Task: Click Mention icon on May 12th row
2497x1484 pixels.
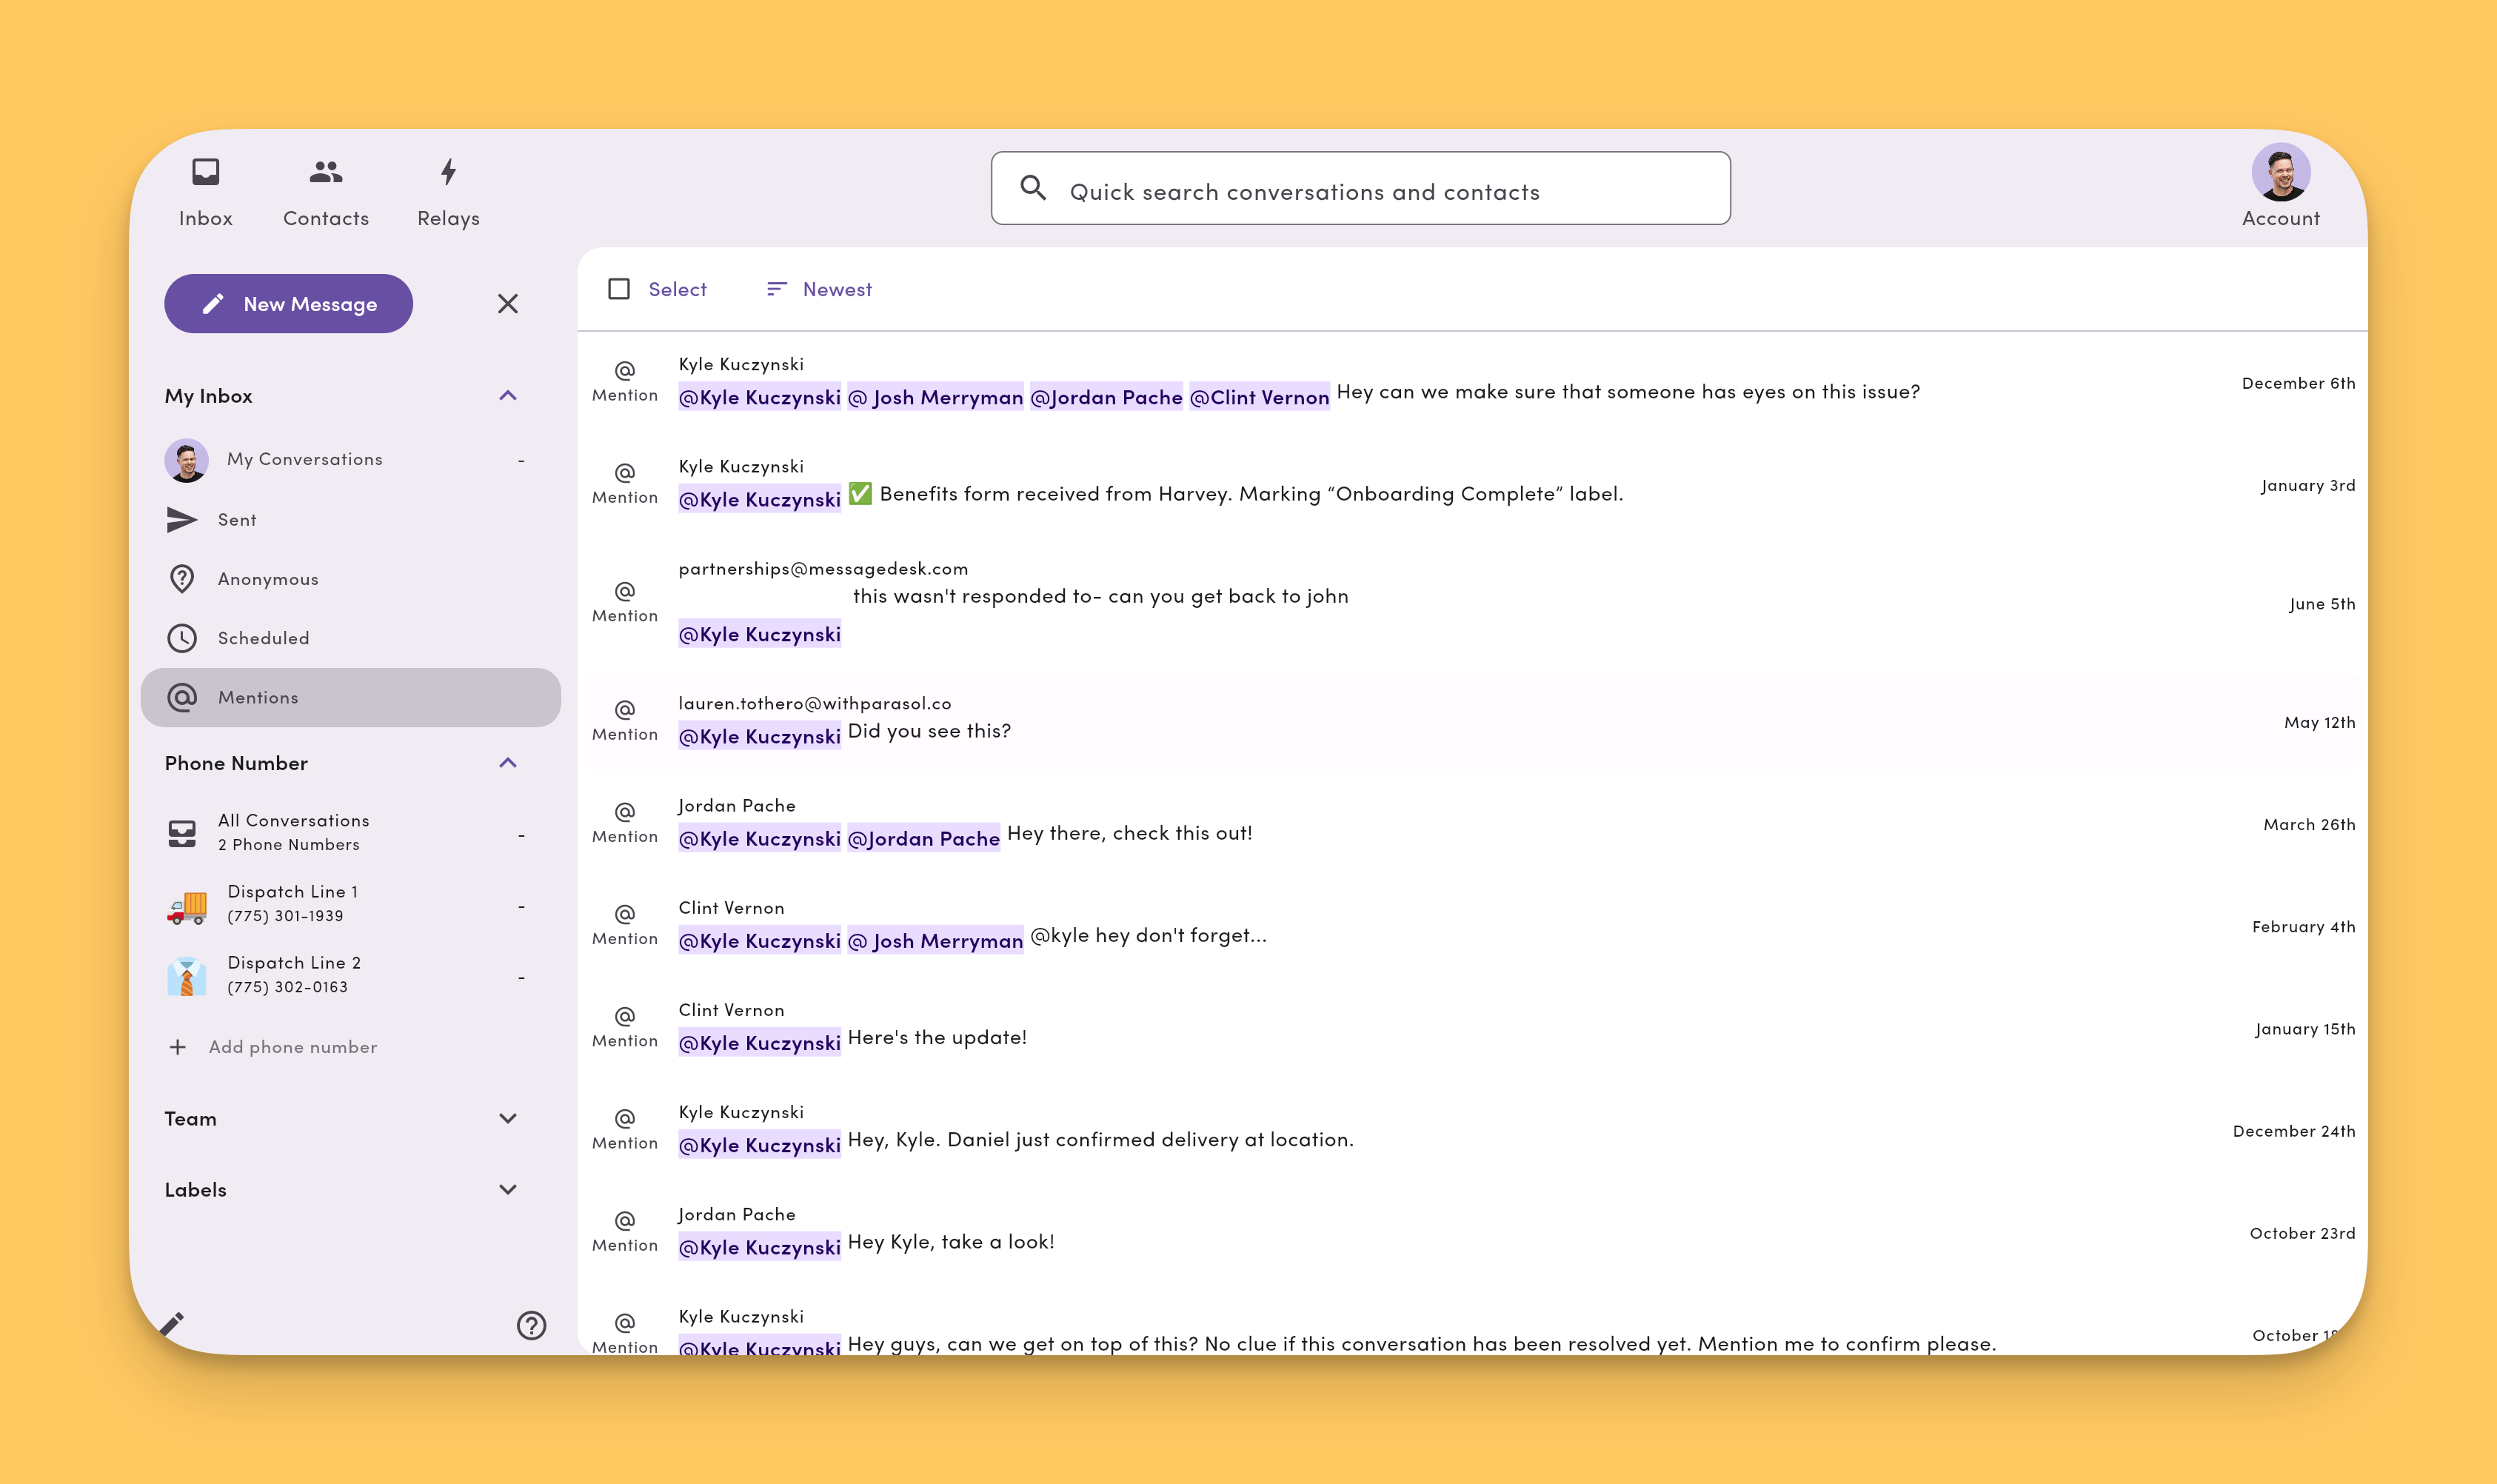Action: point(625,710)
